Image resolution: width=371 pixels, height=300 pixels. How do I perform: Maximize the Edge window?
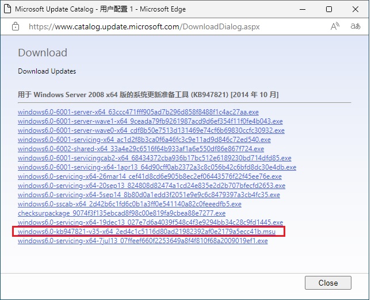(x=329, y=9)
